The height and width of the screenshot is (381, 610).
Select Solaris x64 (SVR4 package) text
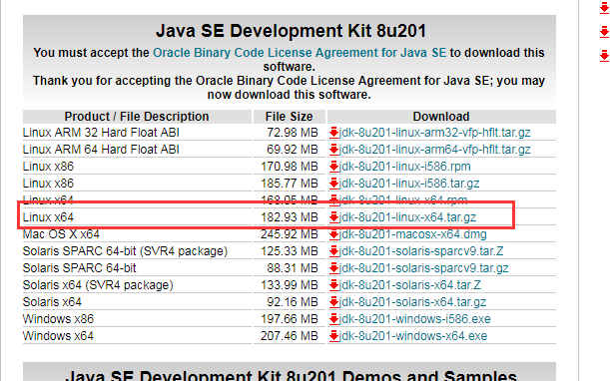(98, 285)
